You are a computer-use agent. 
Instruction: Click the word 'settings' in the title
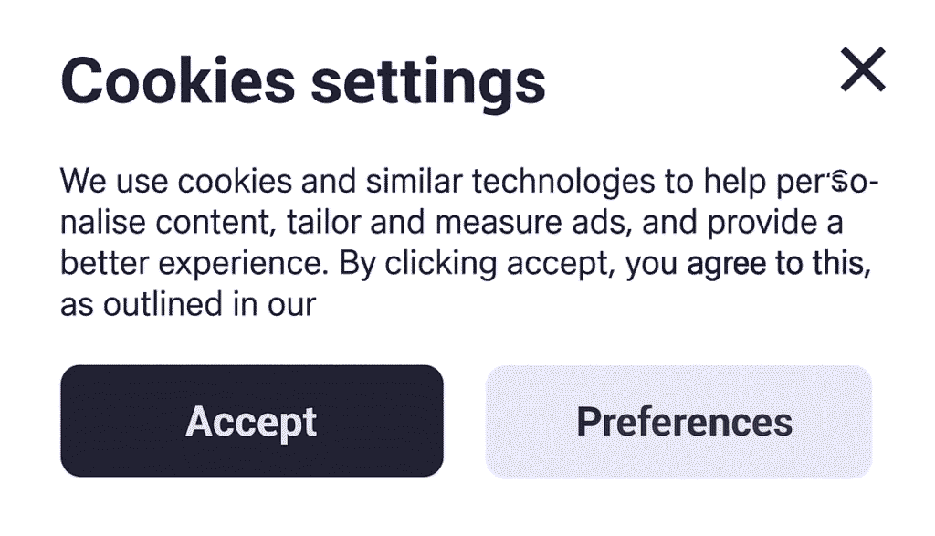[x=428, y=83]
